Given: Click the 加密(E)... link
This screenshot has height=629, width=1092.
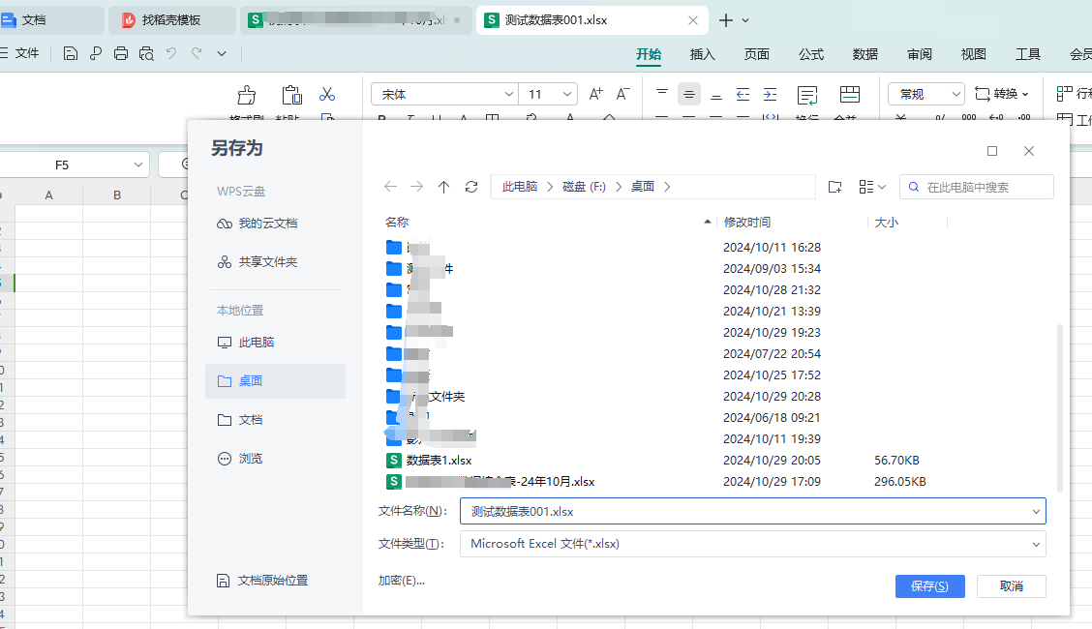Looking at the screenshot, I should pyautogui.click(x=402, y=581).
